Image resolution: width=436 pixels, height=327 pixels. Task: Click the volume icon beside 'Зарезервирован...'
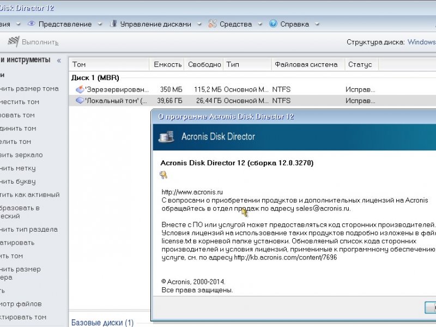pos(80,89)
